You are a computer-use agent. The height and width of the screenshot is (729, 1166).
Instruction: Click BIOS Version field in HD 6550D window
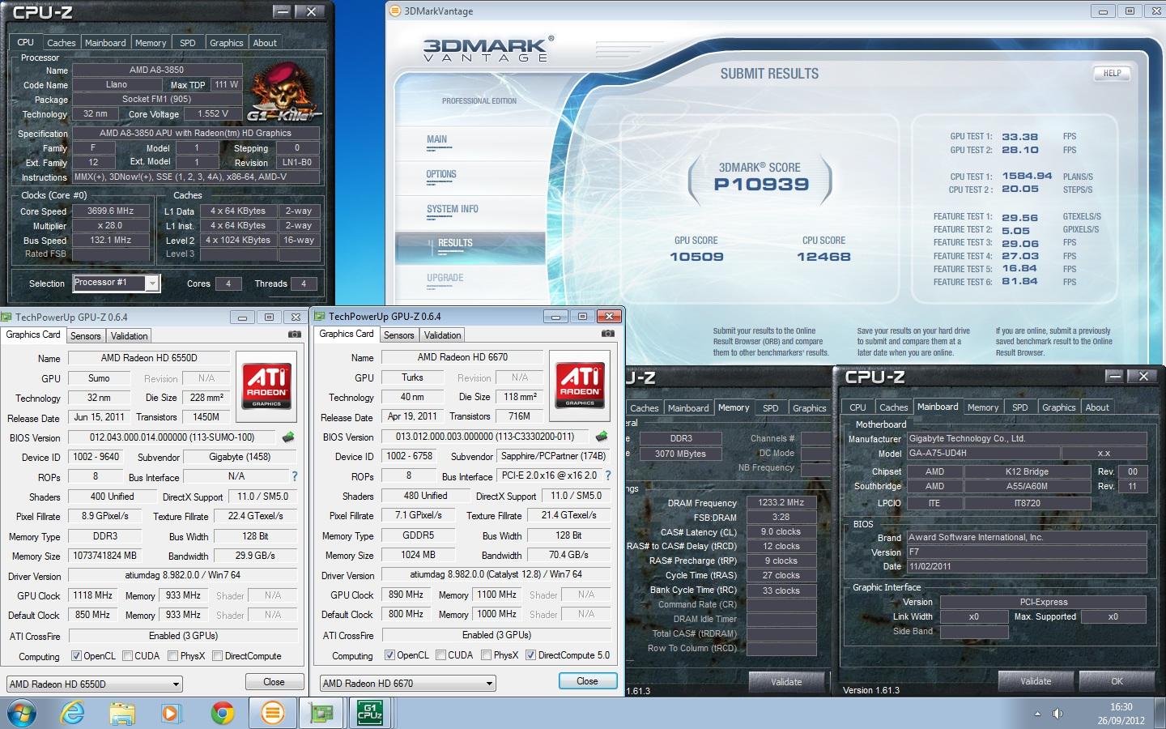(172, 437)
